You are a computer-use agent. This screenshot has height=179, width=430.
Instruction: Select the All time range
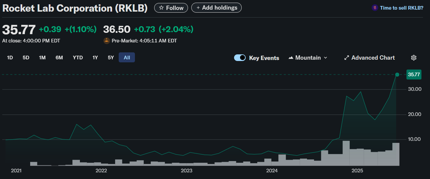(127, 58)
